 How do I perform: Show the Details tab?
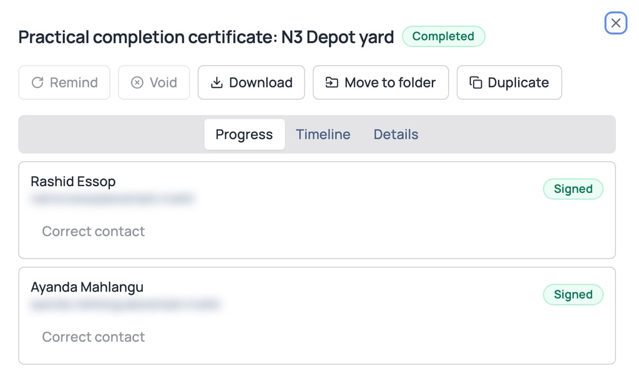tap(396, 134)
